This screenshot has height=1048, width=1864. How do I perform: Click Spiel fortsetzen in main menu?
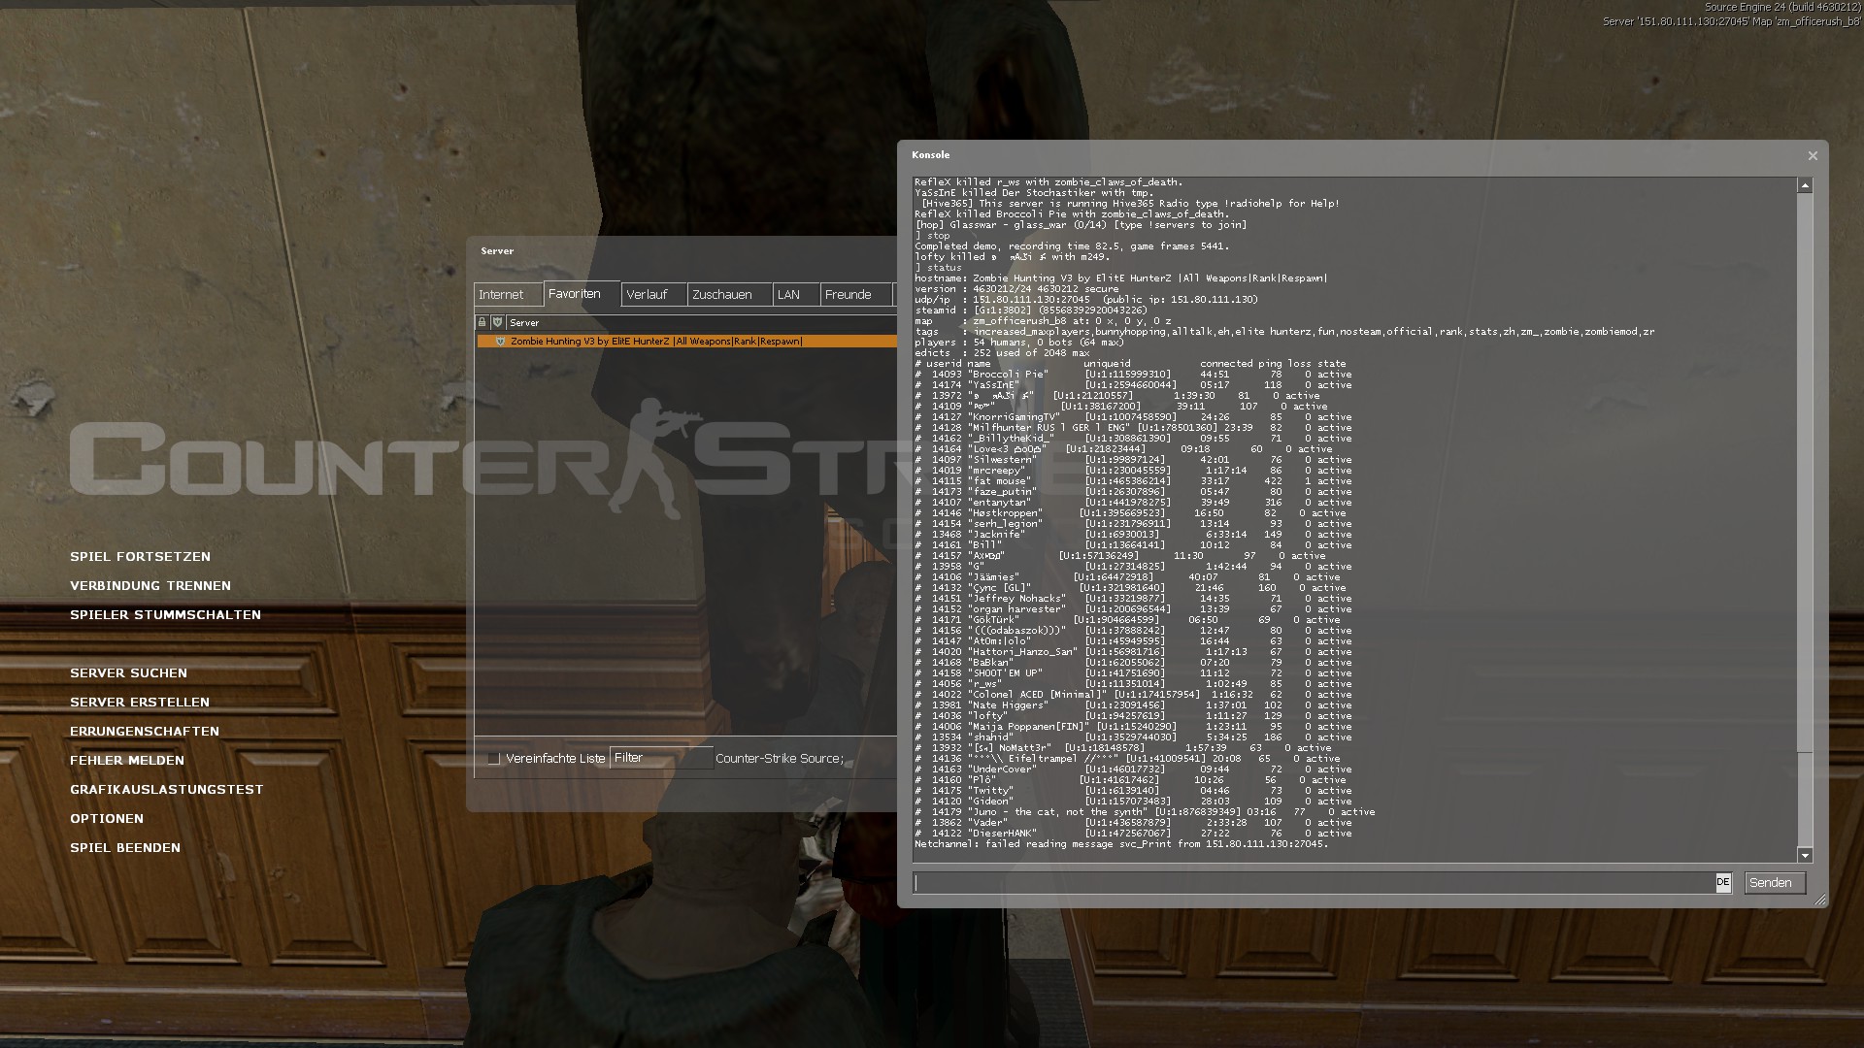click(x=140, y=557)
